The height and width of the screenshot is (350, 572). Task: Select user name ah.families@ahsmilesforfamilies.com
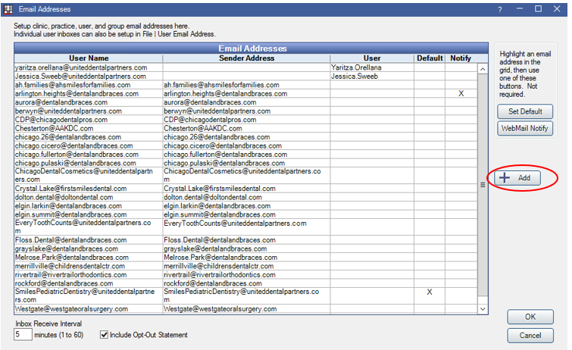pos(73,85)
